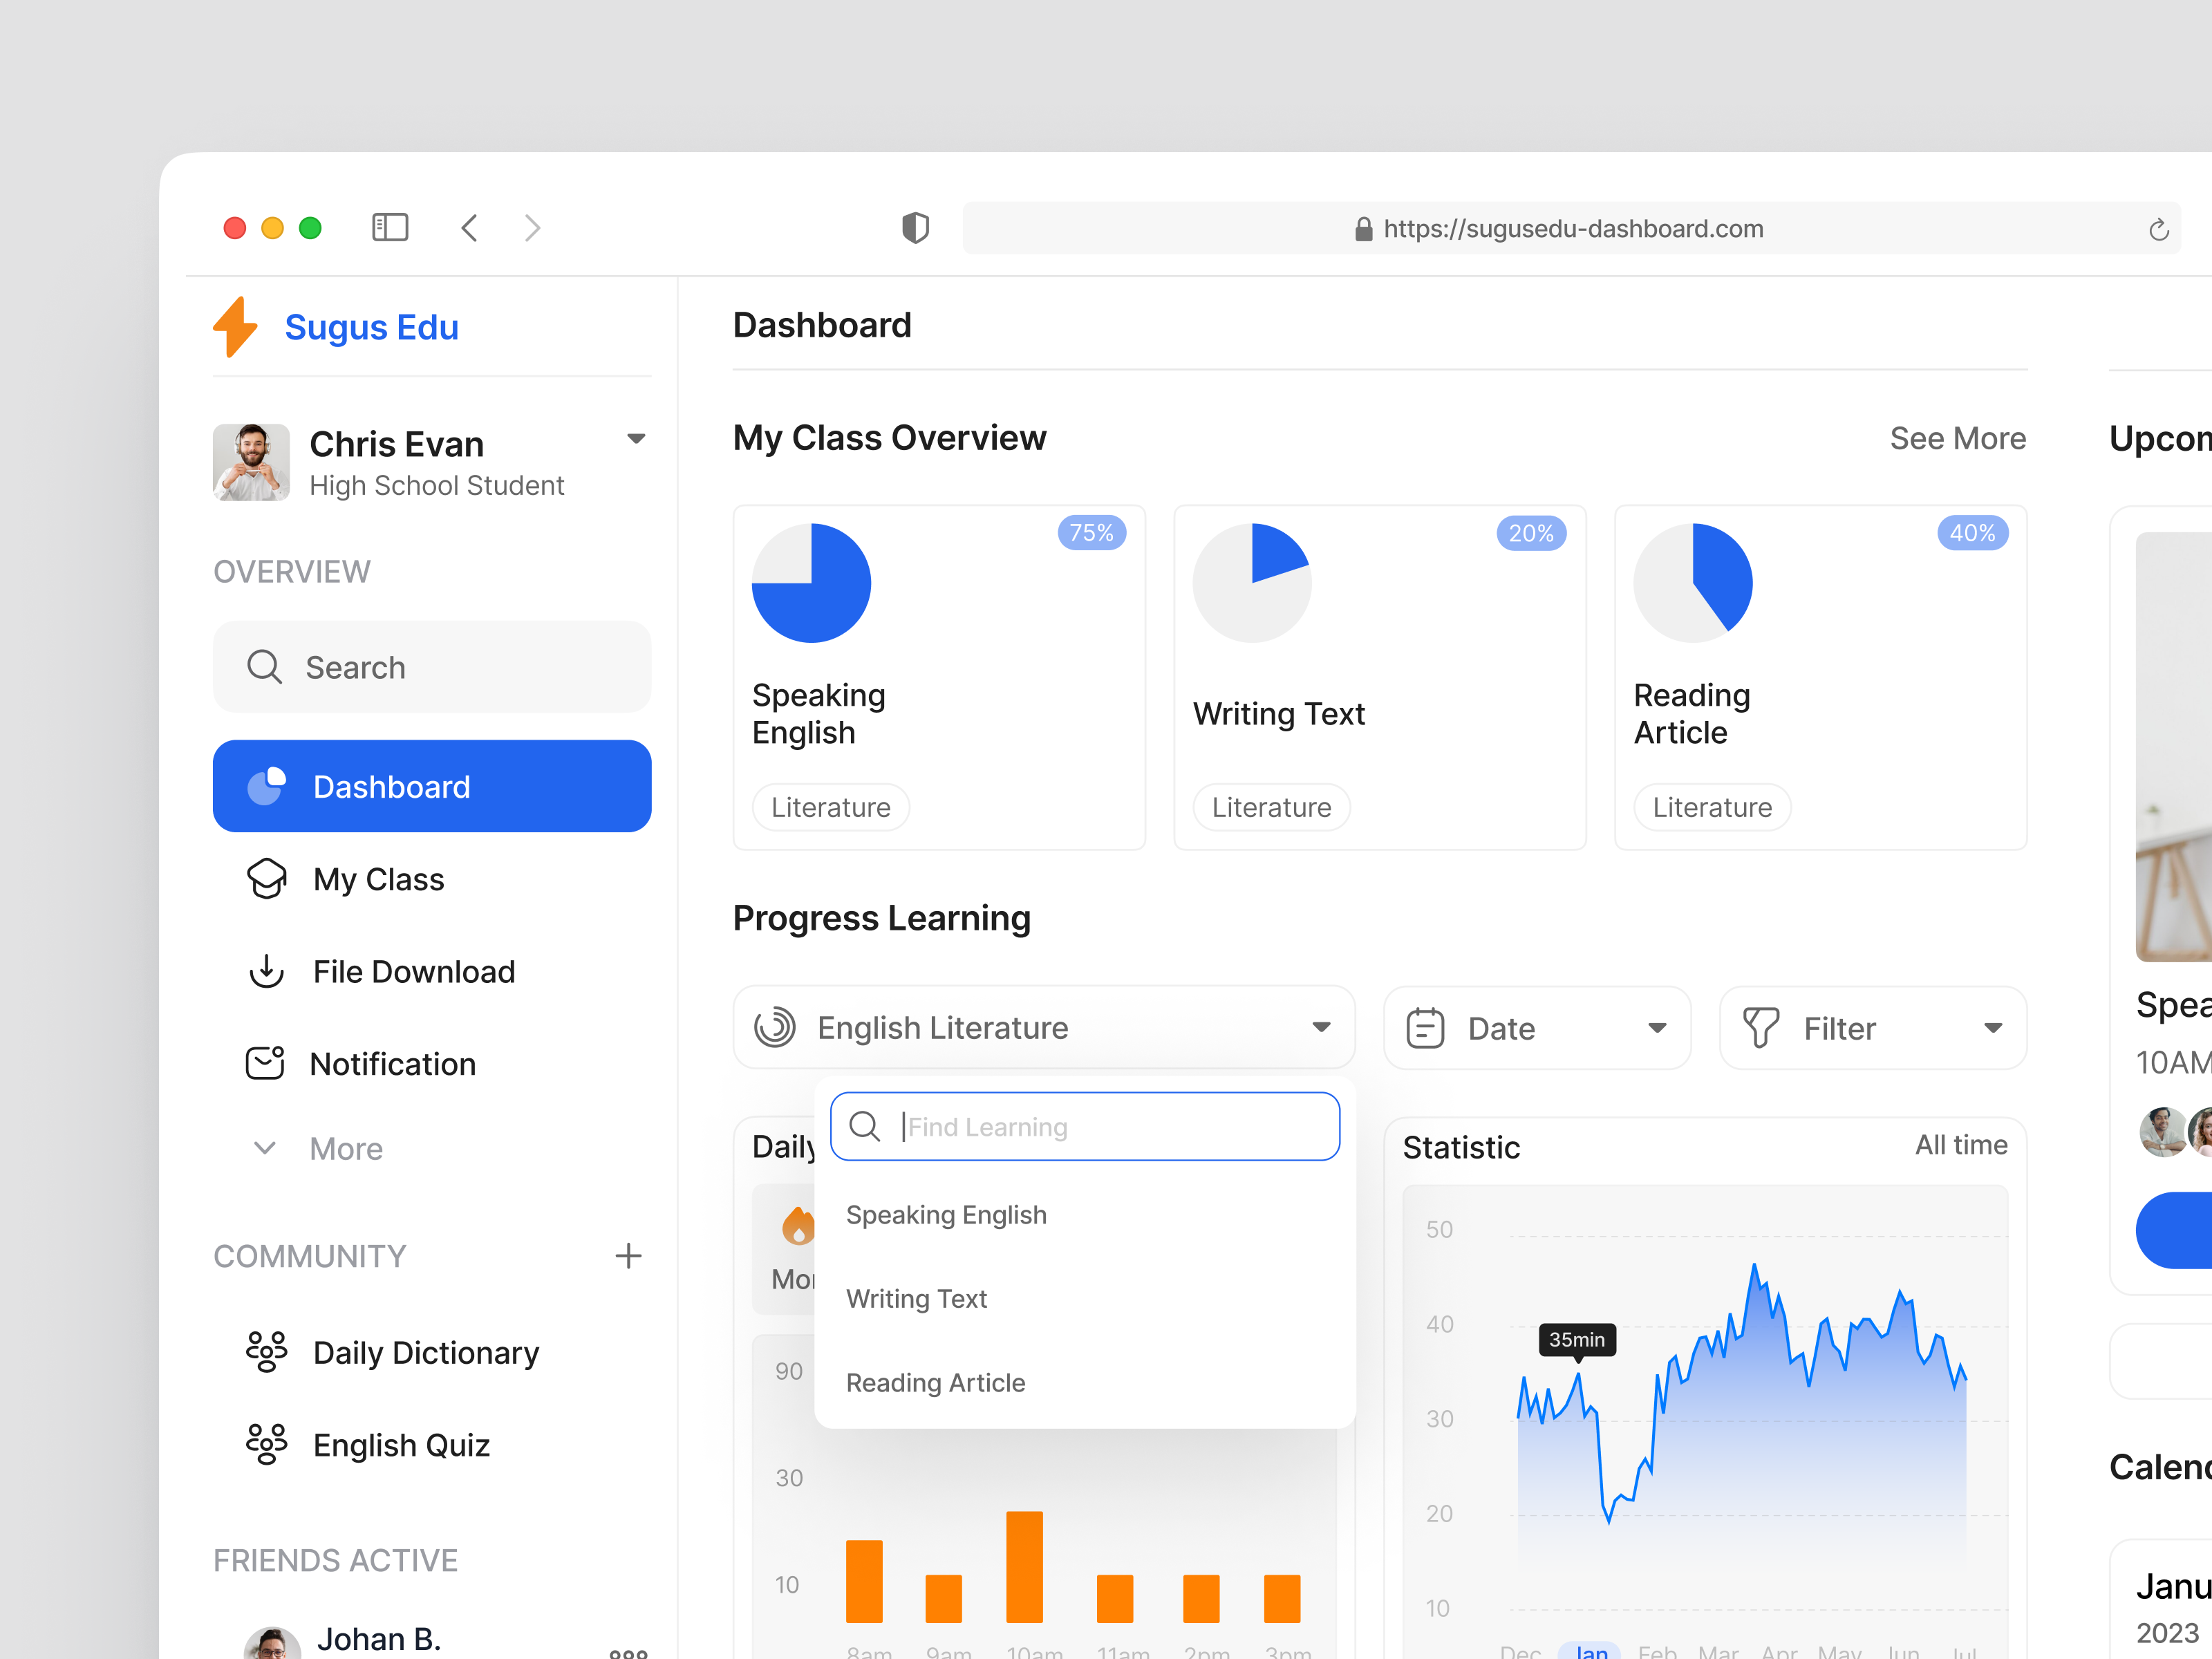Click the File Download arrow icon

266,971
